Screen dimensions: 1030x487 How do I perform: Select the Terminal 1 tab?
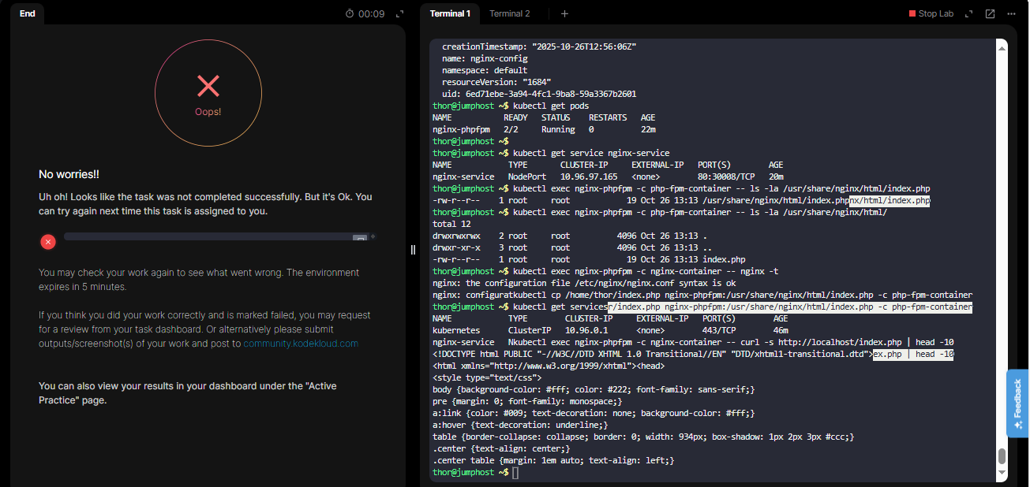point(450,13)
